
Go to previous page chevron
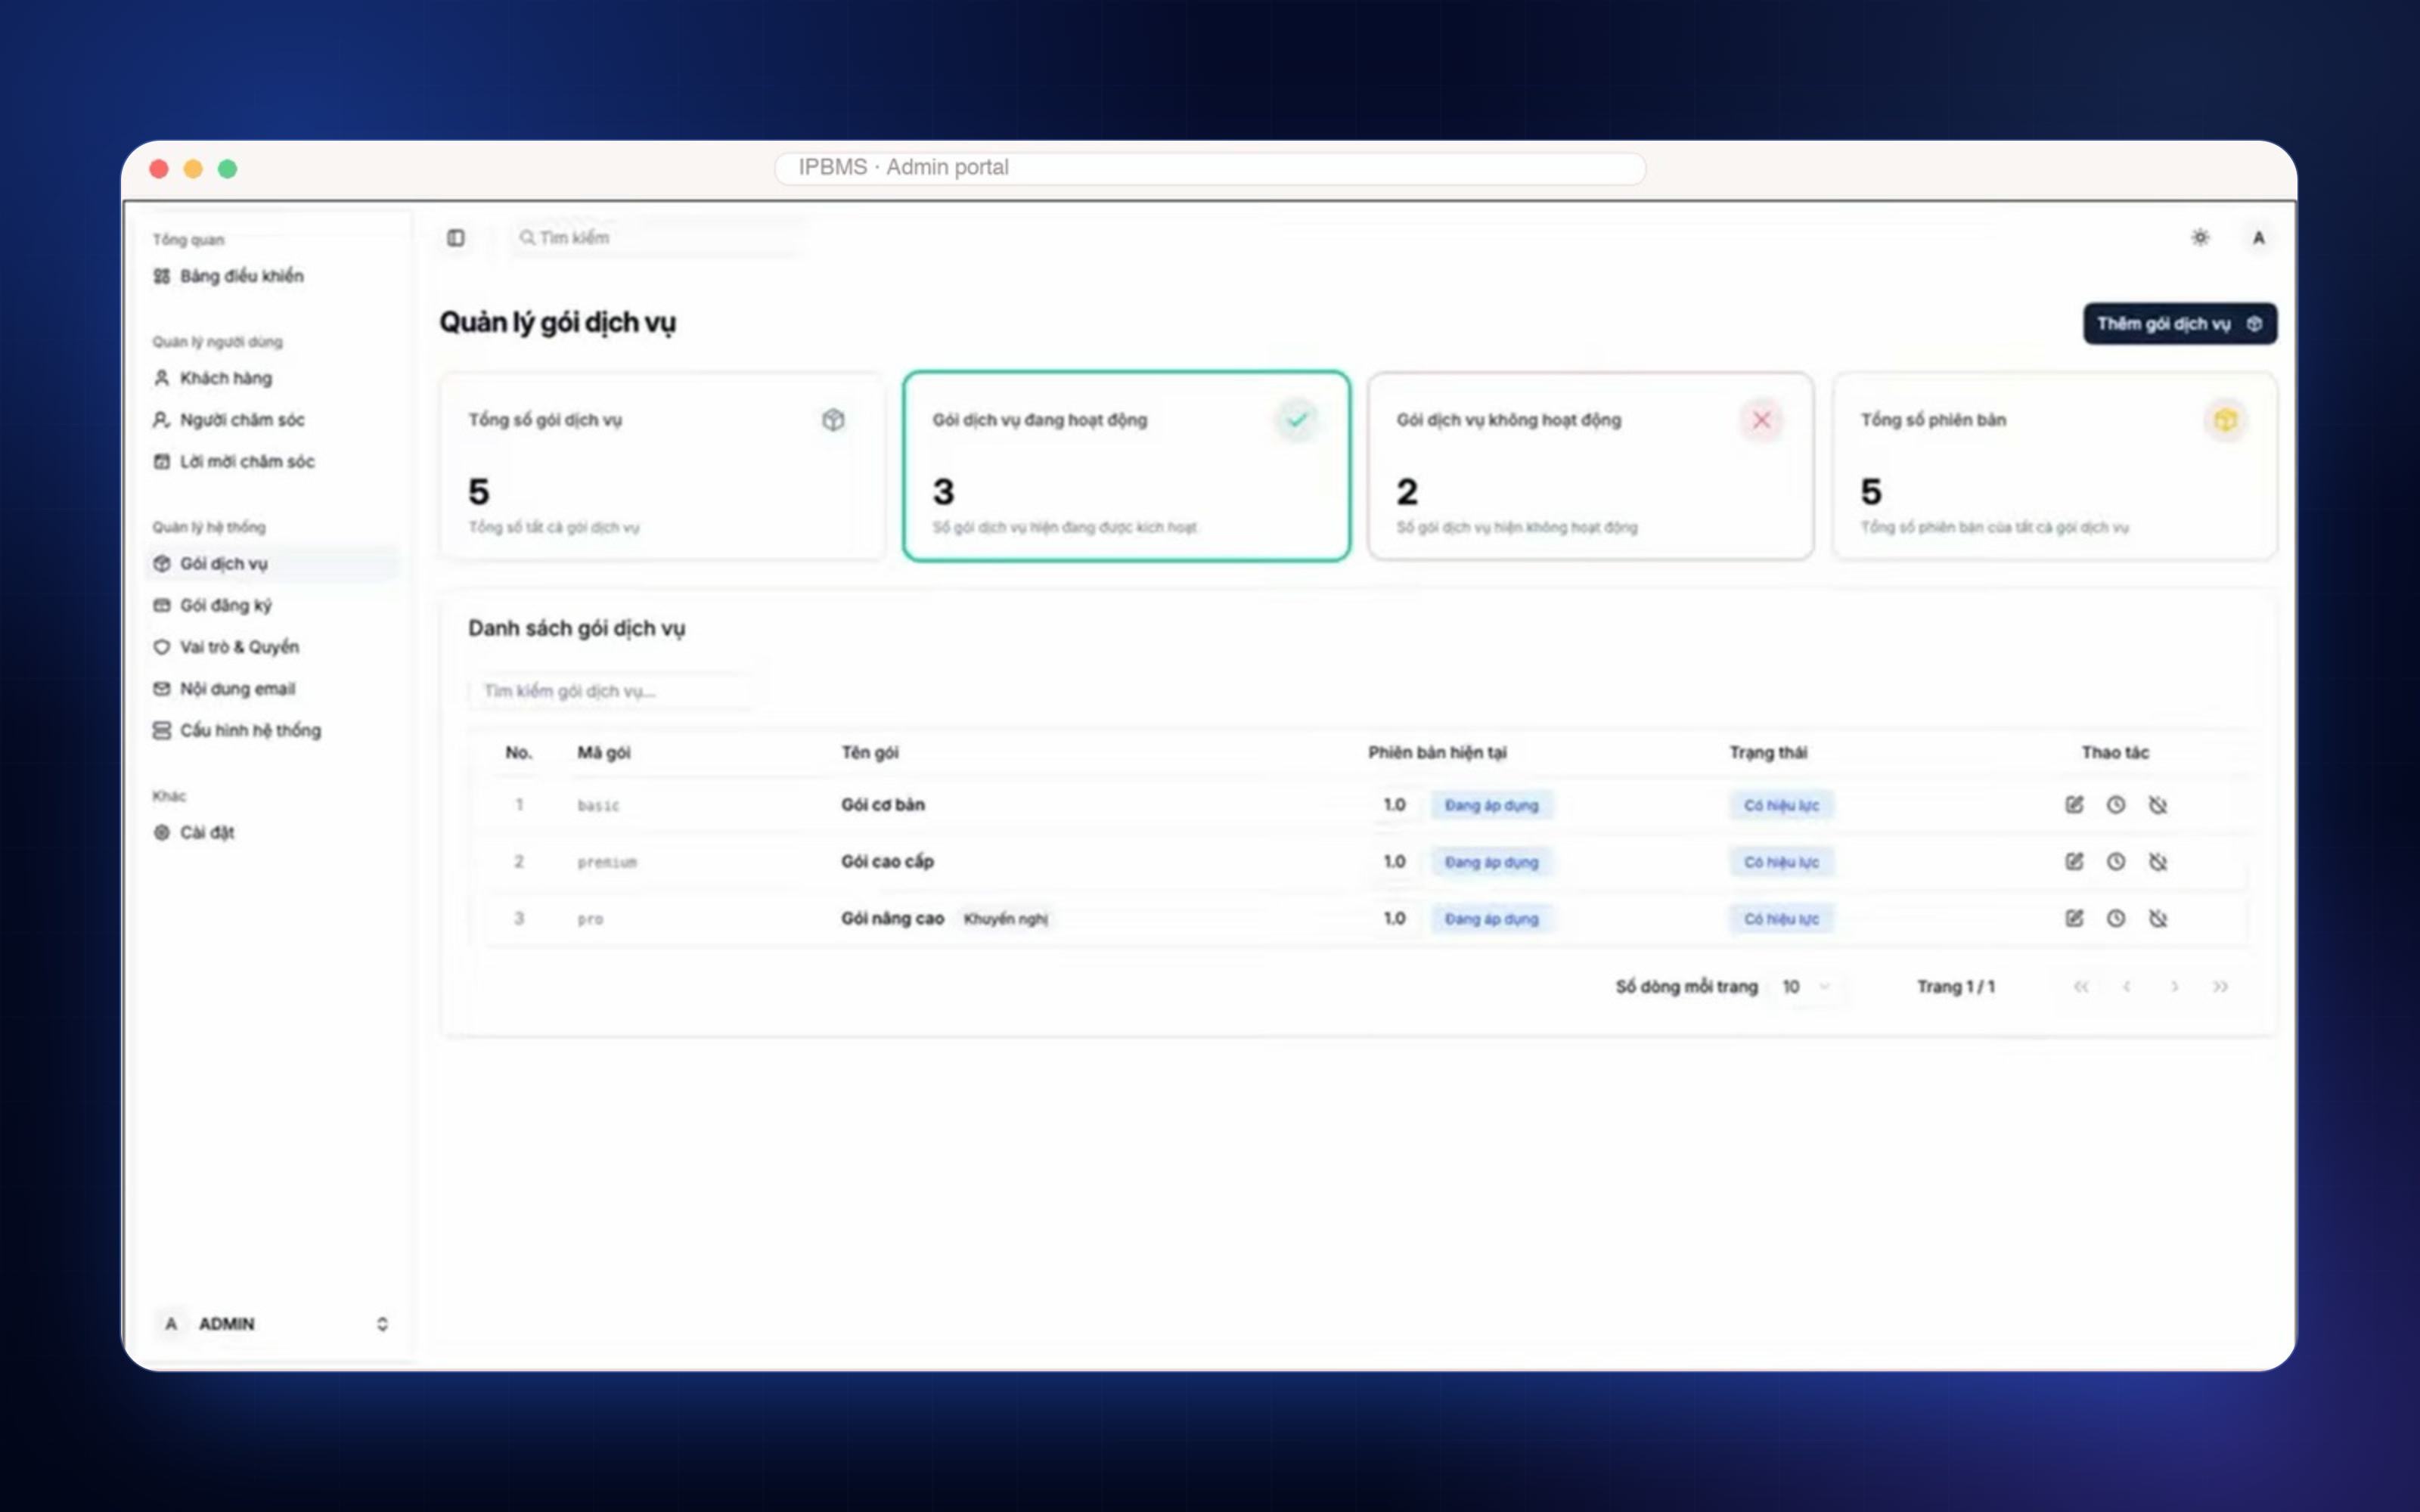2127,987
